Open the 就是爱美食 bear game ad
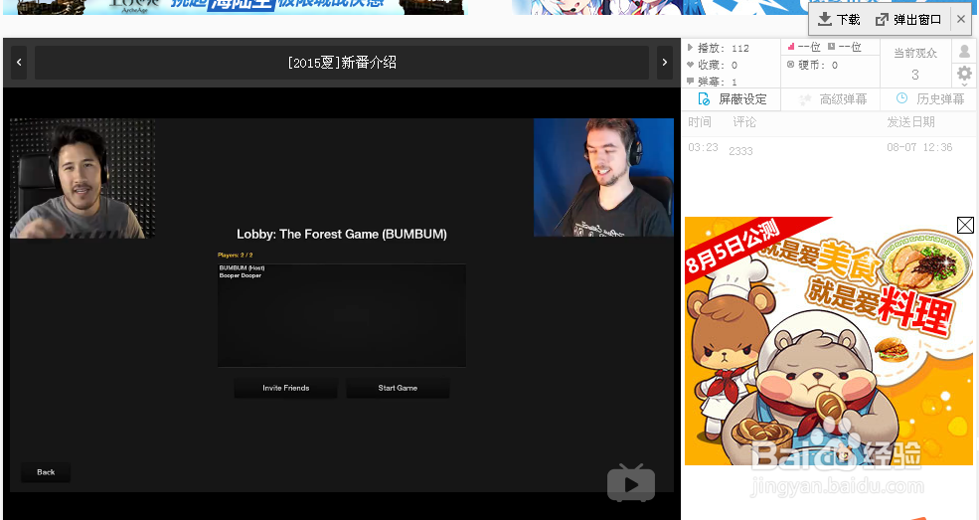The width and height of the screenshot is (979, 520). [829, 341]
